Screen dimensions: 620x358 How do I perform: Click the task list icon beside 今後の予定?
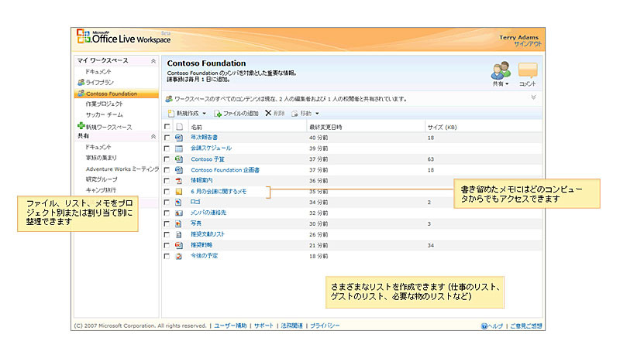(179, 256)
